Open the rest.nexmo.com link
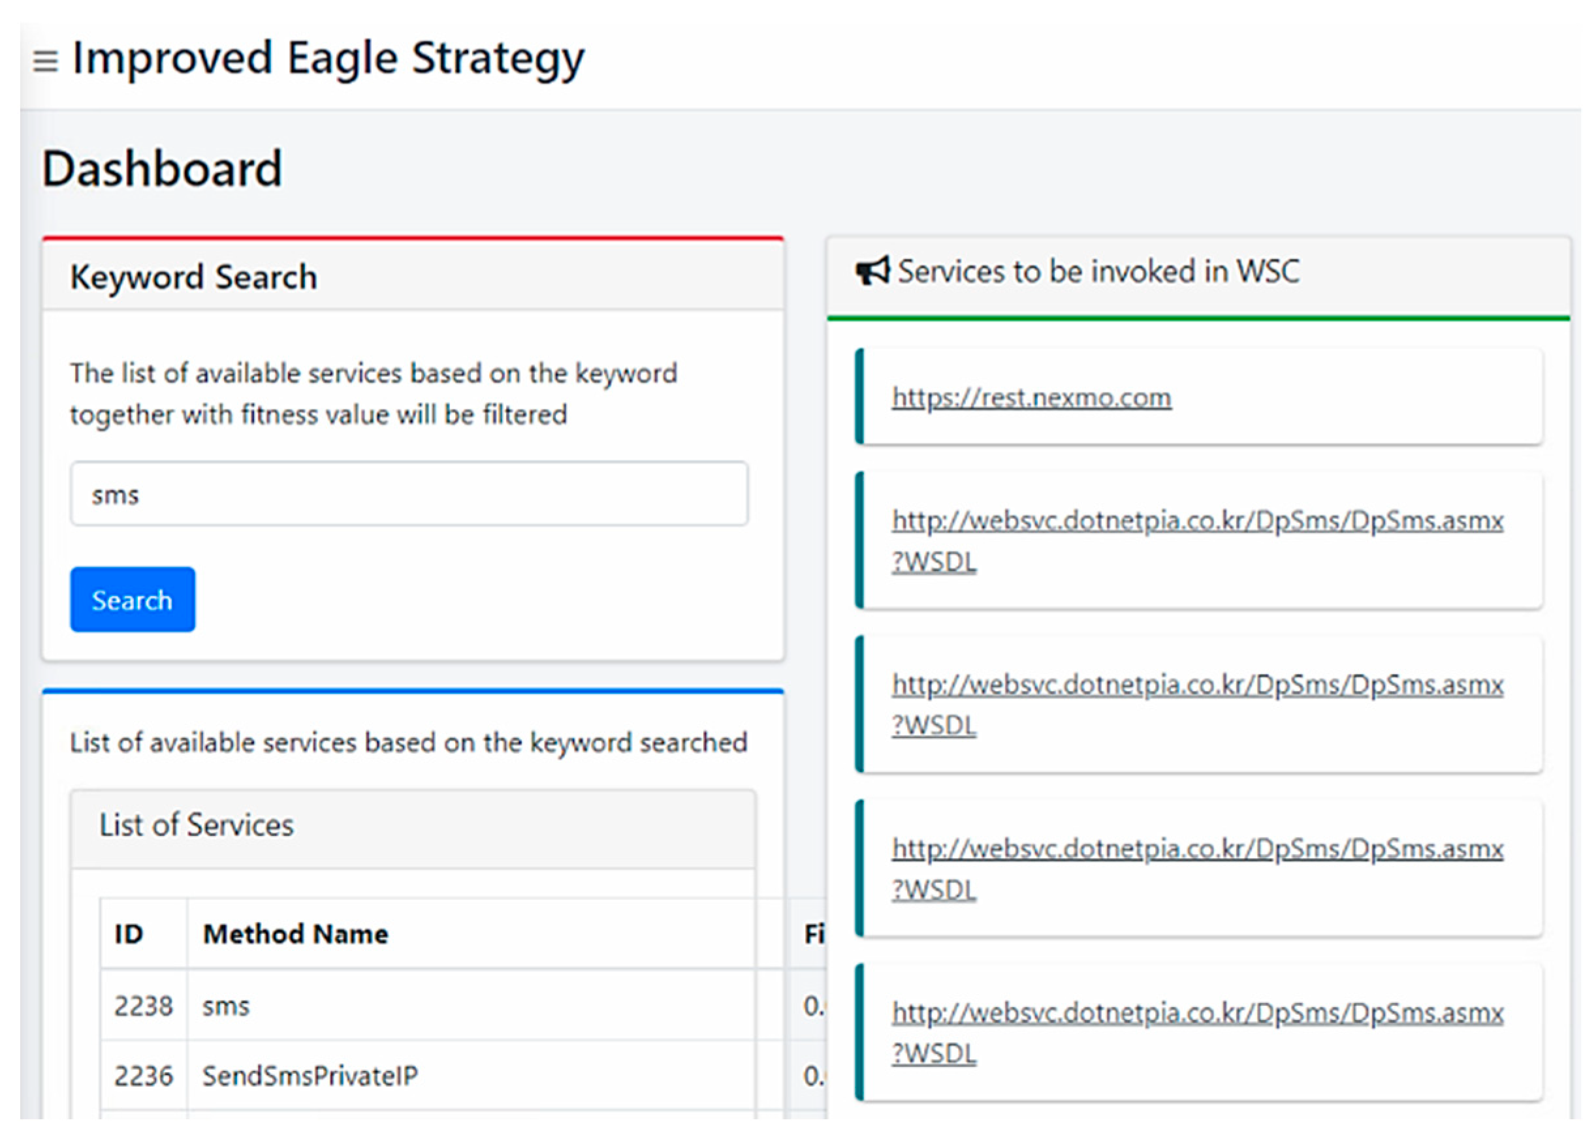This screenshot has width=1596, height=1148. tap(1031, 397)
